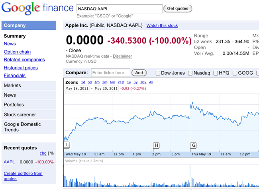Click the G event flag on chart
The image size is (259, 190).
point(193,145)
